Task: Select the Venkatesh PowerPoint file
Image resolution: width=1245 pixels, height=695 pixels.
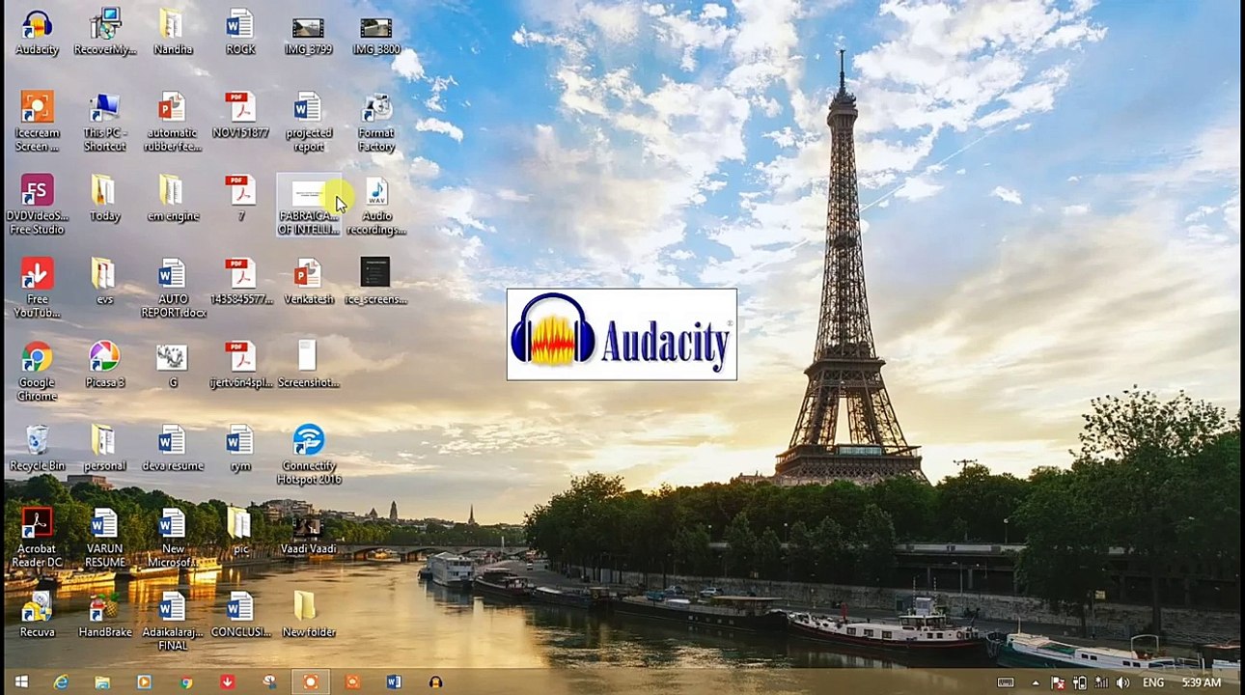Action: tap(308, 282)
